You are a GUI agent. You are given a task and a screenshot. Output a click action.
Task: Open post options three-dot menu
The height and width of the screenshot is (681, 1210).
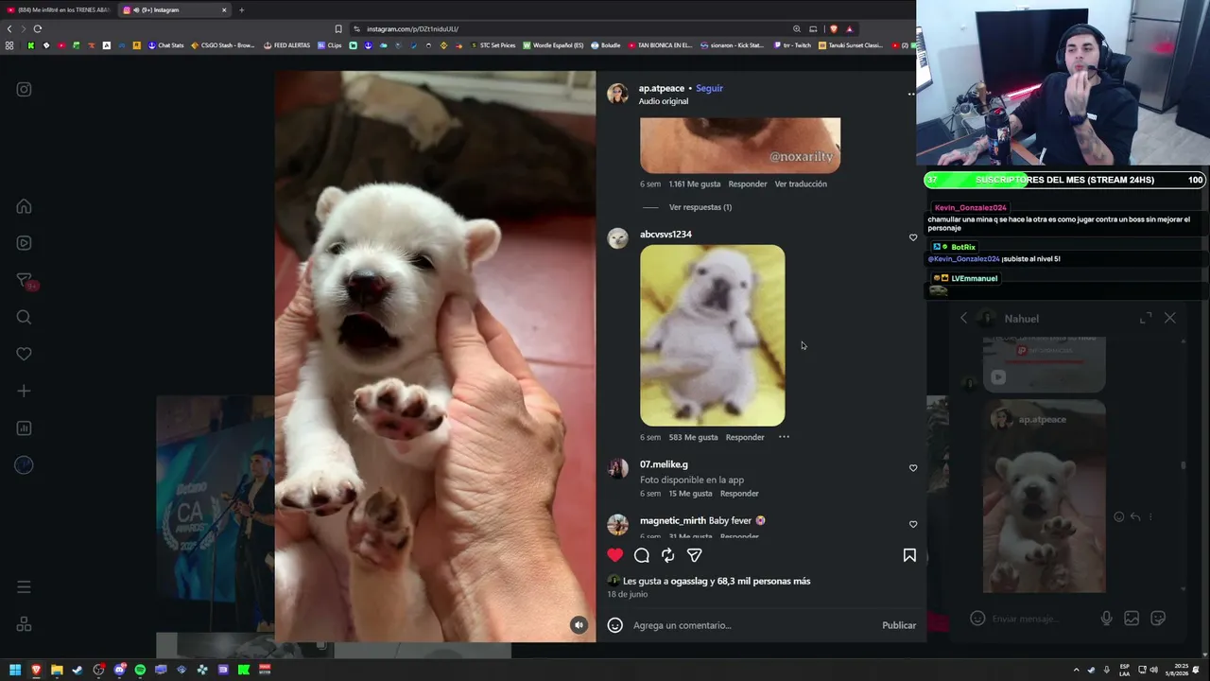tap(911, 94)
